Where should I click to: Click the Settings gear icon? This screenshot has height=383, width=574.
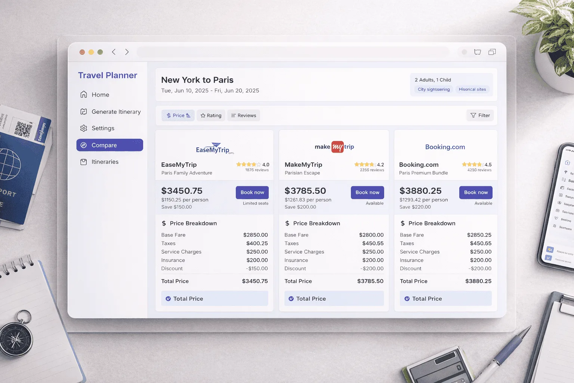84,128
